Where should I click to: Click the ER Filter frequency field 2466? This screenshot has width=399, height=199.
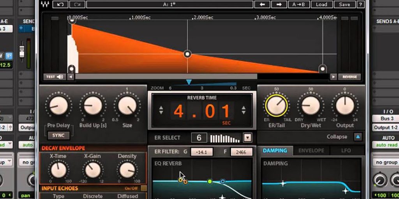click(x=241, y=152)
